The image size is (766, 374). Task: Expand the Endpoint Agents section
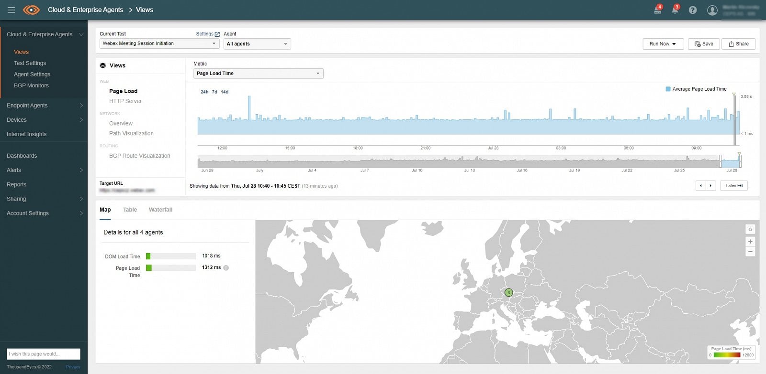point(81,106)
